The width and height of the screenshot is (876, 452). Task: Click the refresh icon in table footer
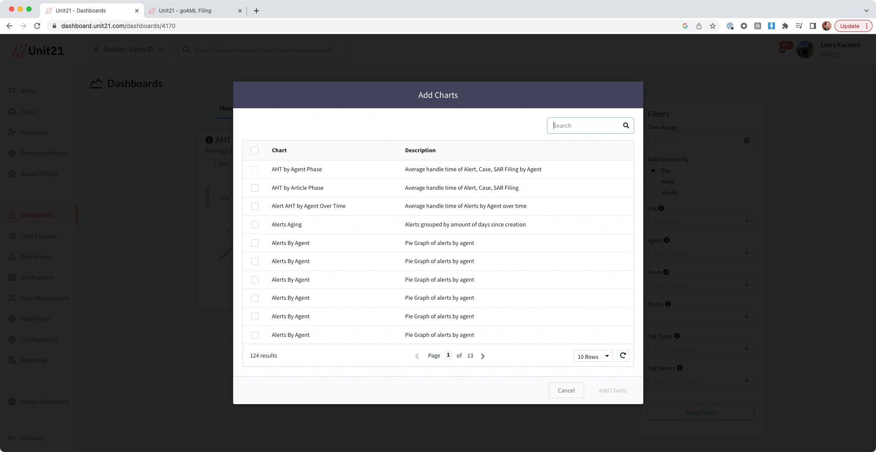click(x=623, y=356)
